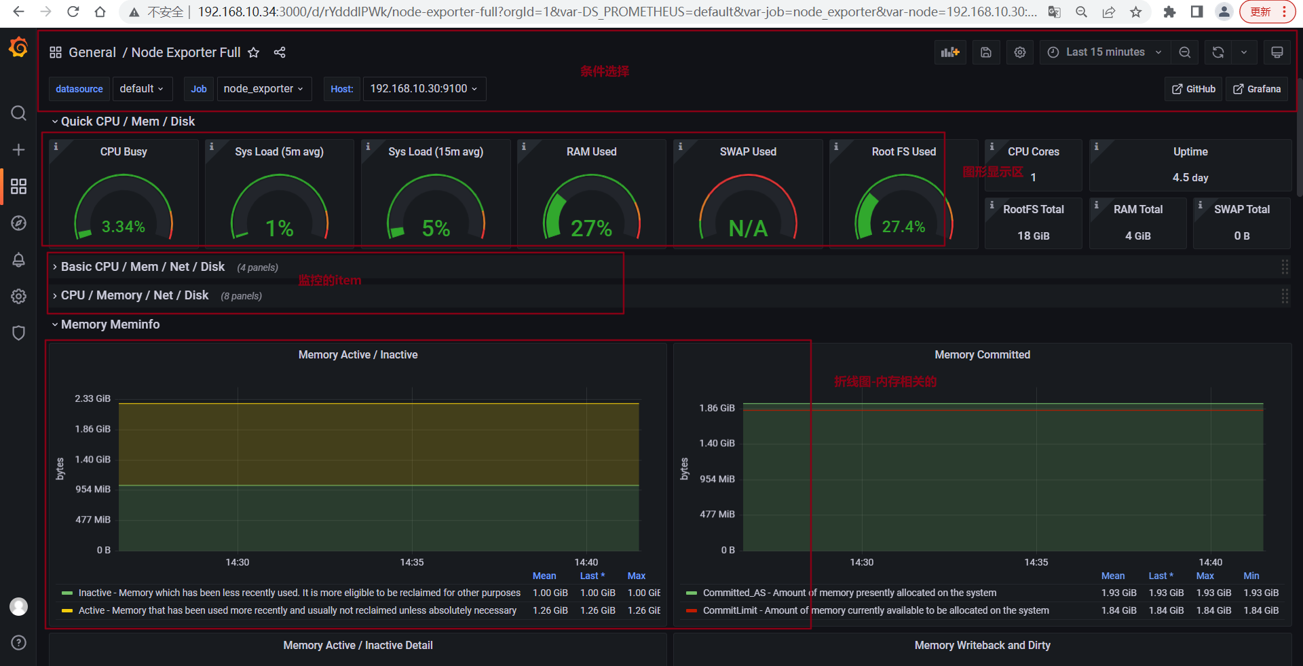
Task: Click the browser address bar URL
Action: coord(617,12)
